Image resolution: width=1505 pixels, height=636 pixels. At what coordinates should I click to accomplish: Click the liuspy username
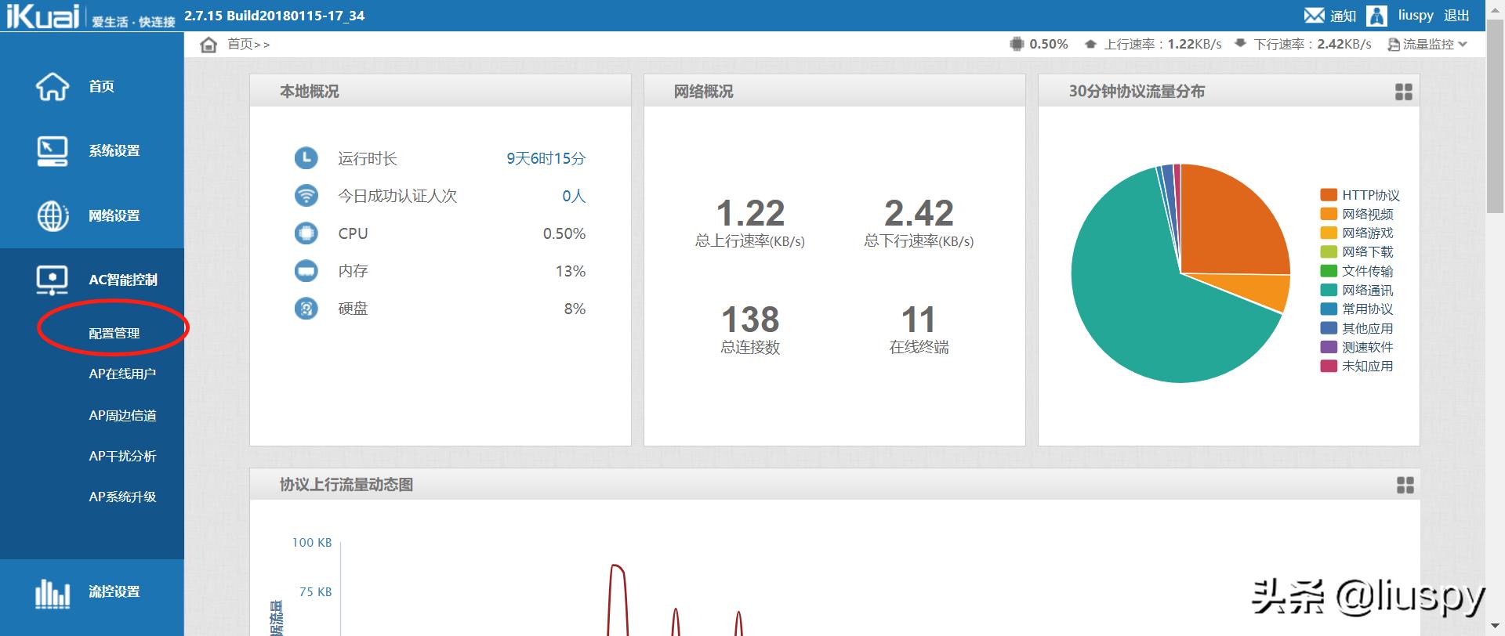tap(1416, 16)
